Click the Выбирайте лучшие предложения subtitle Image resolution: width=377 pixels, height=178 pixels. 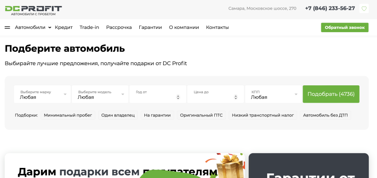96,64
